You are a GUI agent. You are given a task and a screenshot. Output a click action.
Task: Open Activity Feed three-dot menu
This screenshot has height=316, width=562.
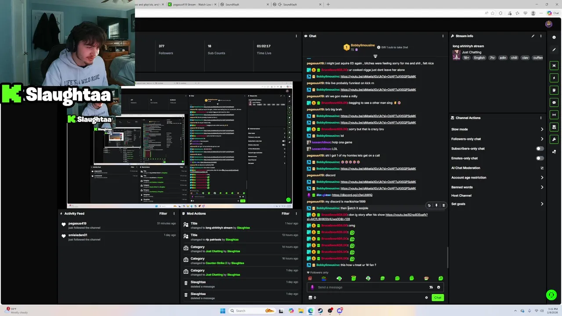(174, 214)
